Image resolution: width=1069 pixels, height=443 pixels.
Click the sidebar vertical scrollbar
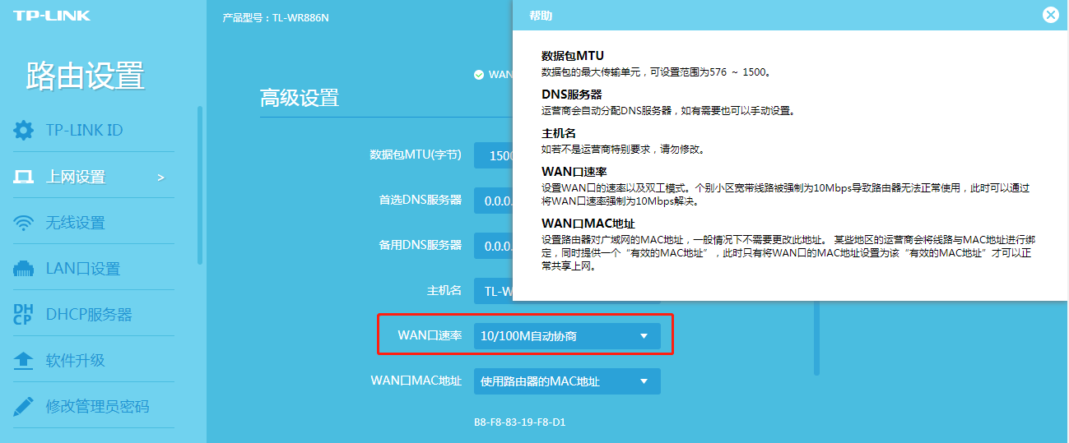[199, 185]
